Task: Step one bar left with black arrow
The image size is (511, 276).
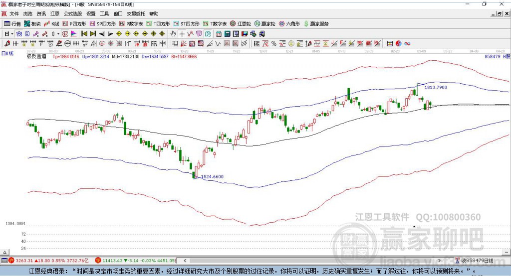Action: tap(102, 34)
